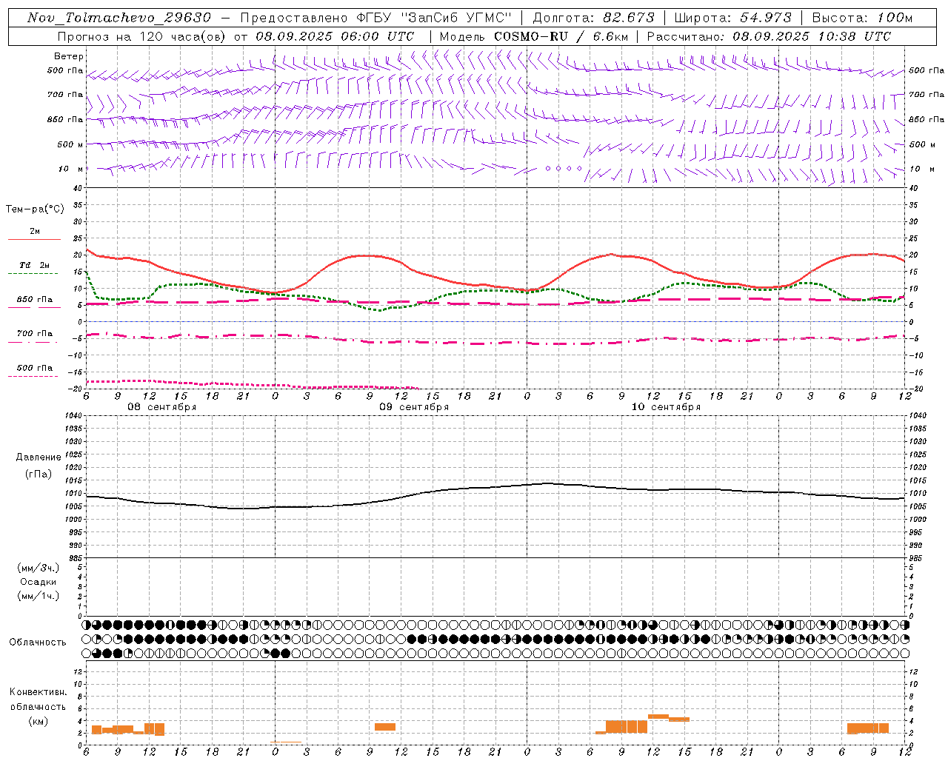The width and height of the screenshot is (948, 758).
Task: Click the 'Высота: 100м' header field
Action: (862, 18)
